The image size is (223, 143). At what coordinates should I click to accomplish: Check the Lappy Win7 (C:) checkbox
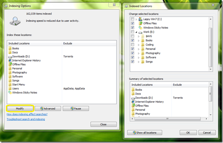click(133, 19)
